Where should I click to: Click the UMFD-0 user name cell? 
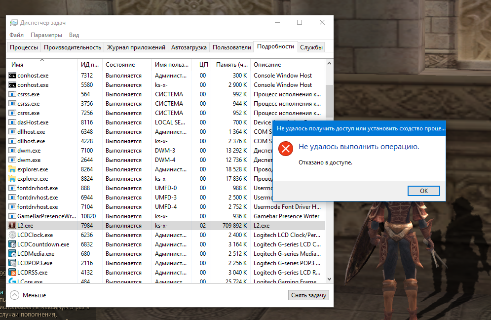pyautogui.click(x=166, y=188)
